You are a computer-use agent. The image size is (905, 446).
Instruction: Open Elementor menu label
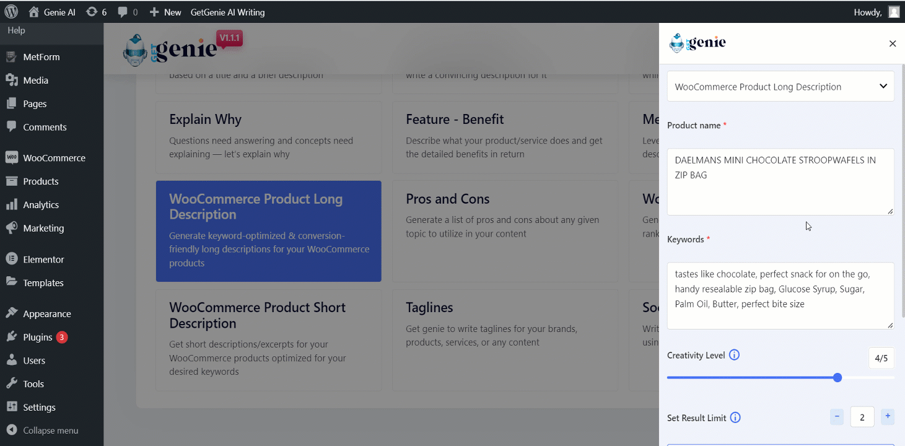coord(43,260)
